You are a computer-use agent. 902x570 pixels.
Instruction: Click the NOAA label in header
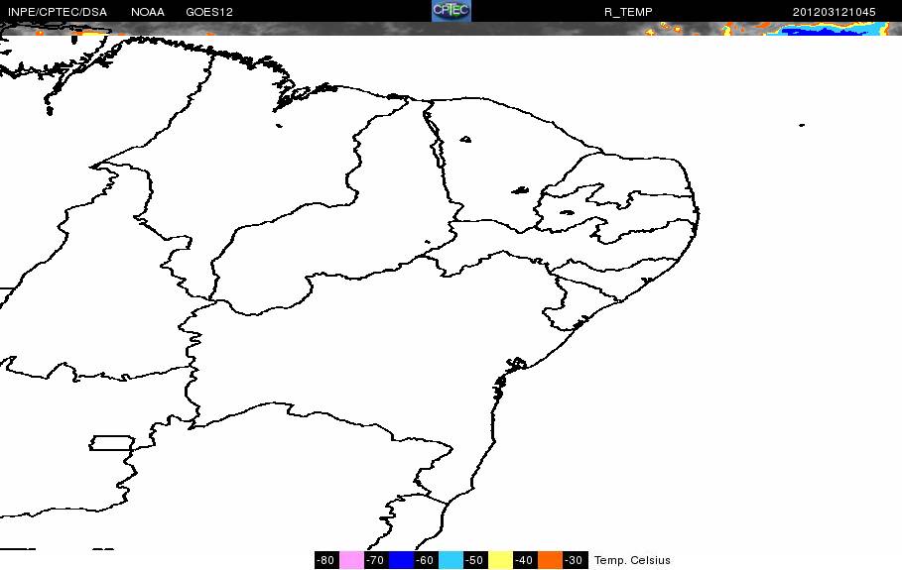pyautogui.click(x=148, y=12)
